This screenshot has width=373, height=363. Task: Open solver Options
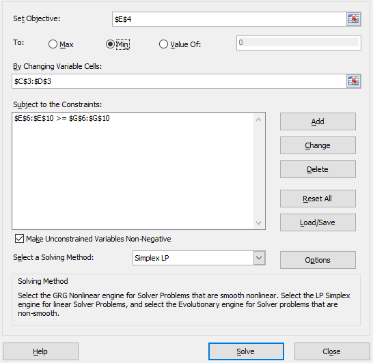pyautogui.click(x=318, y=260)
